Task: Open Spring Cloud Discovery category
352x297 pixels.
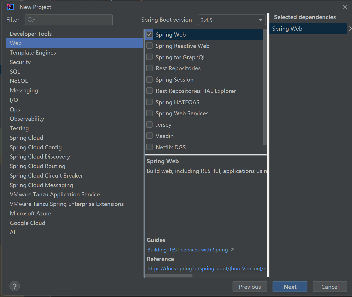Action: point(75,156)
